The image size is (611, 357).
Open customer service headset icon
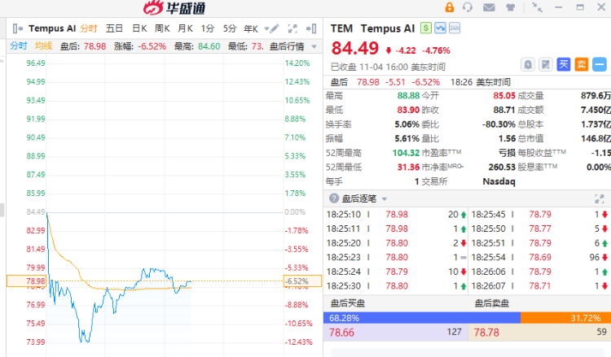pos(468,7)
